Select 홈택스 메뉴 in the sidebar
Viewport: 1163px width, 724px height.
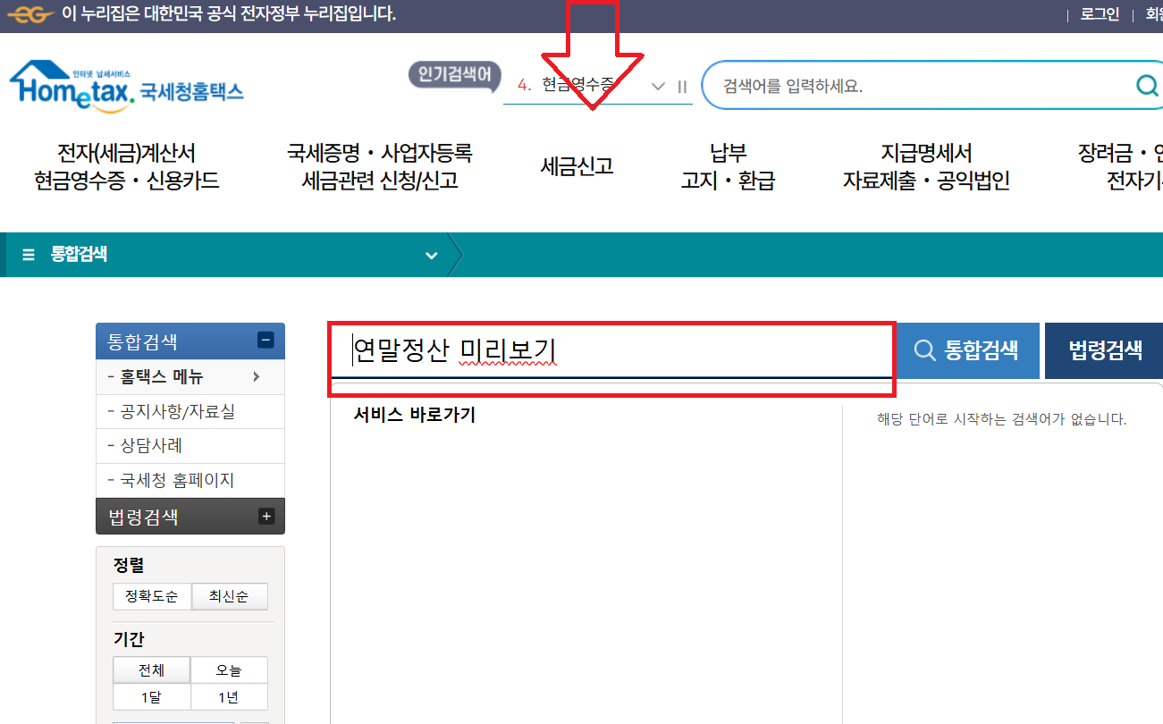click(162, 377)
